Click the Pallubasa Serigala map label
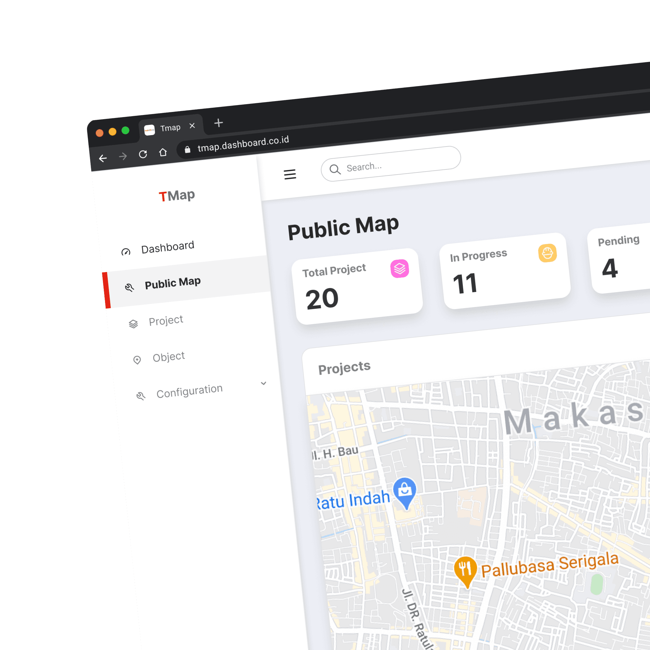 pyautogui.click(x=550, y=565)
